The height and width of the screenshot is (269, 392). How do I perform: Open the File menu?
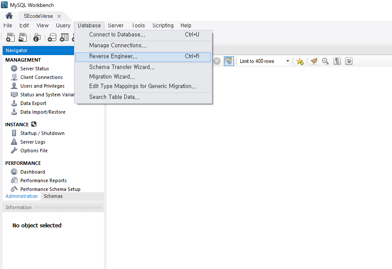pyautogui.click(x=8, y=25)
